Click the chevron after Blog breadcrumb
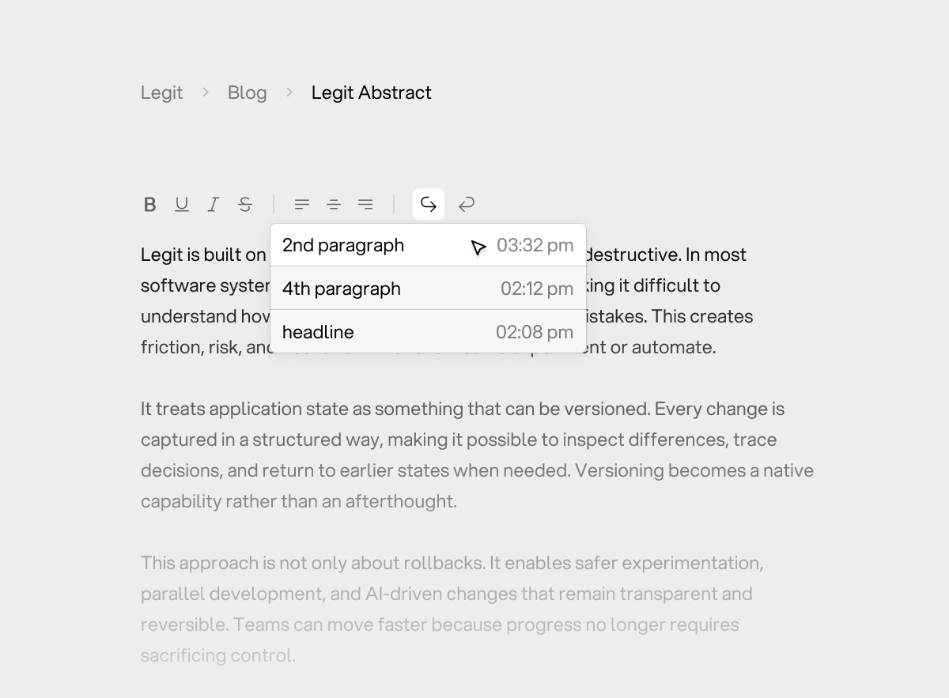Viewport: 949px width, 698px height. click(289, 92)
